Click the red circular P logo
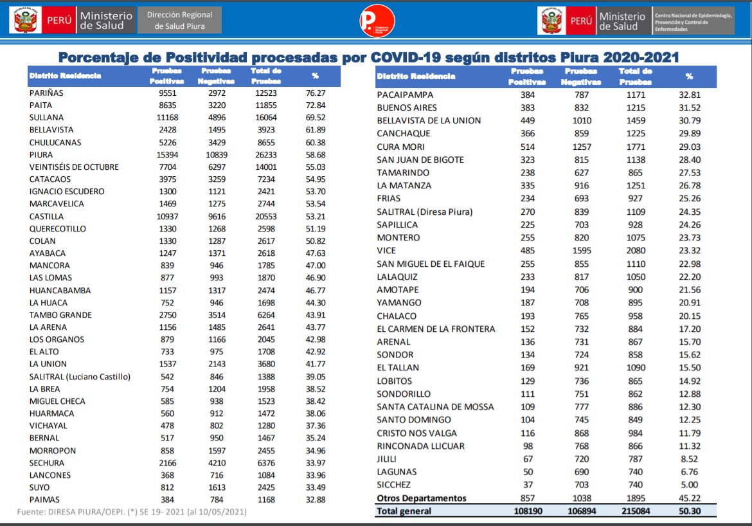752x526 pixels. 373,21
